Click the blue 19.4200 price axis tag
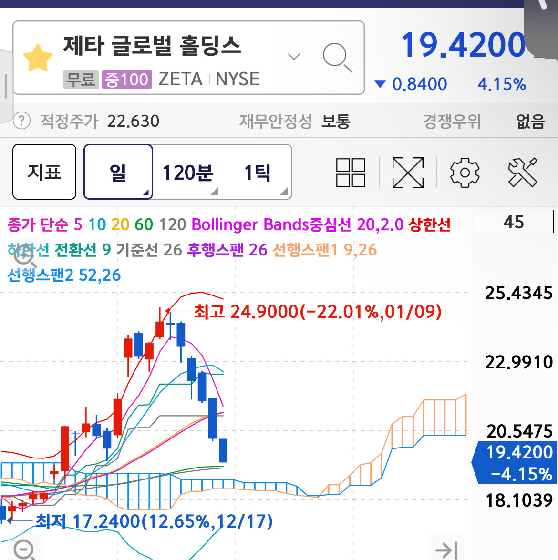This screenshot has height=560, width=558. click(515, 462)
